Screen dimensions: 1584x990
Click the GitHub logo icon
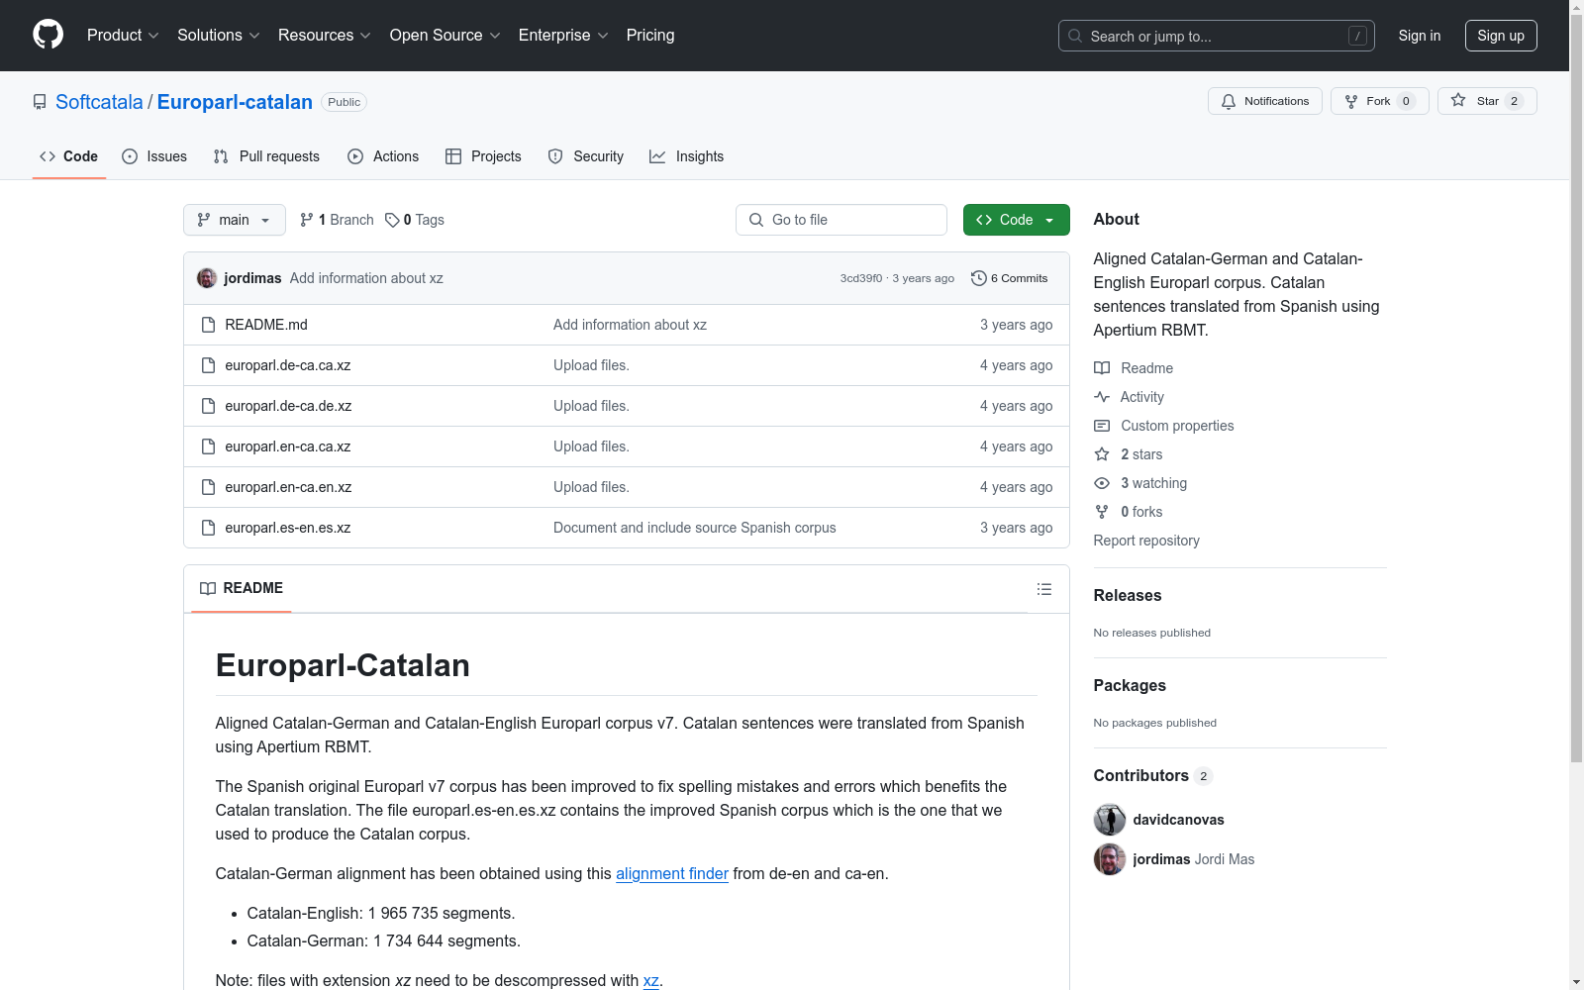49,35
